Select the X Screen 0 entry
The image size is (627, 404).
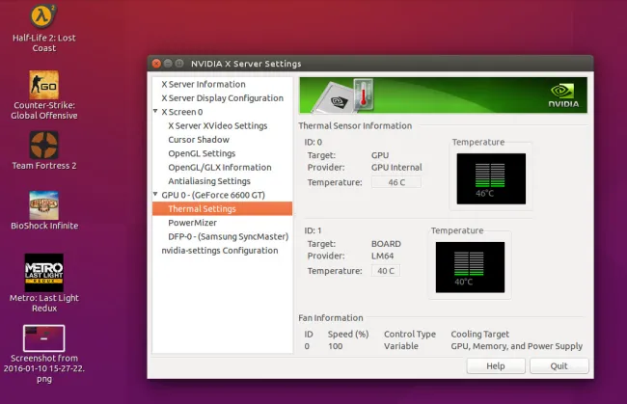[x=182, y=112]
